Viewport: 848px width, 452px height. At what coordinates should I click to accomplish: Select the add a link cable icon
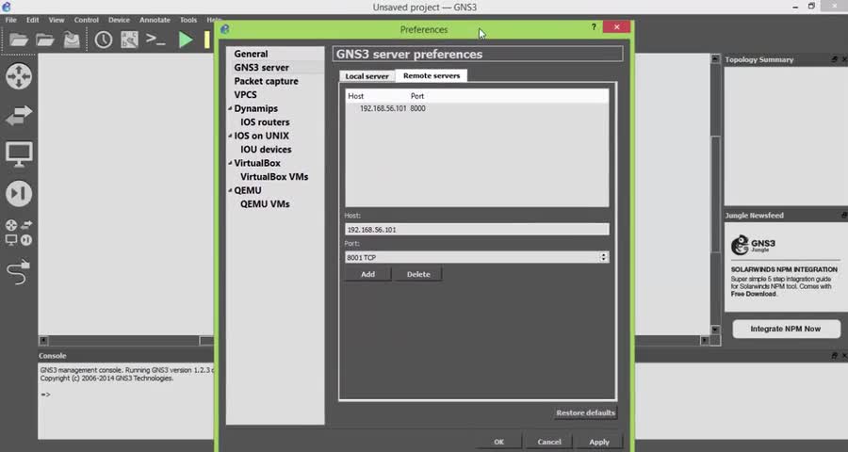pos(19,272)
